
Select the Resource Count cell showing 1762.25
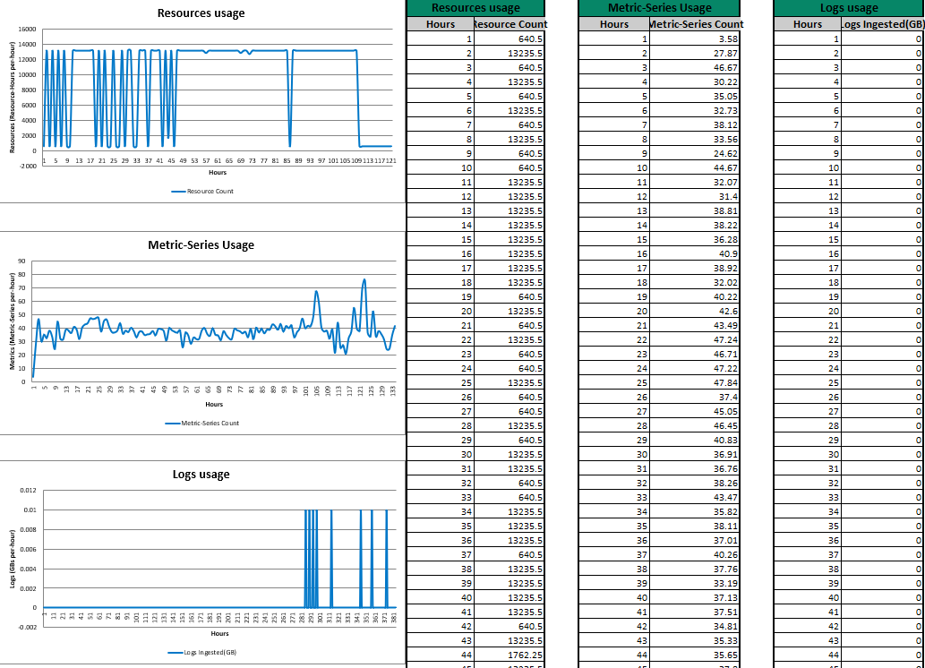(509, 655)
